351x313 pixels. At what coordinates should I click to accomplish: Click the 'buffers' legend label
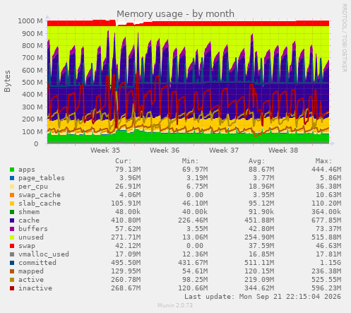[33, 229]
